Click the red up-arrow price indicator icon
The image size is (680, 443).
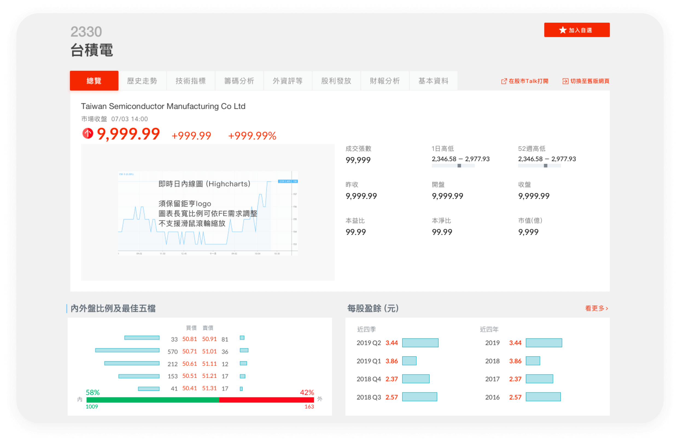88,133
